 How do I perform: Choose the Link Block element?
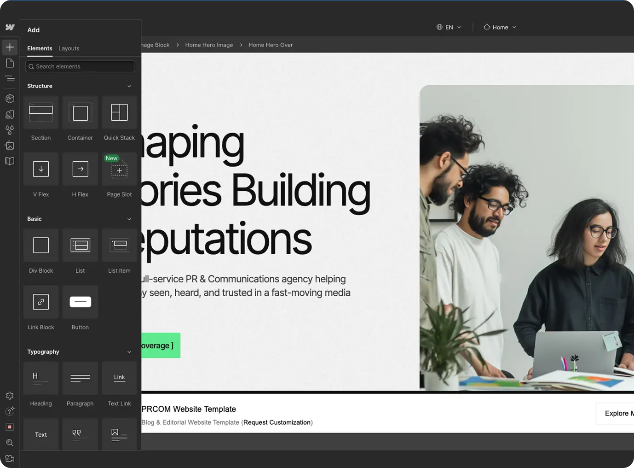tap(41, 307)
